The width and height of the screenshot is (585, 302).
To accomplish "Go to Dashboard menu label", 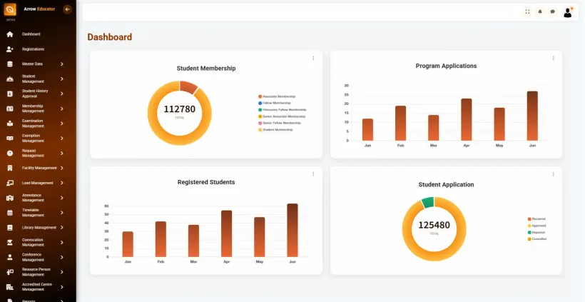I will pos(31,34).
